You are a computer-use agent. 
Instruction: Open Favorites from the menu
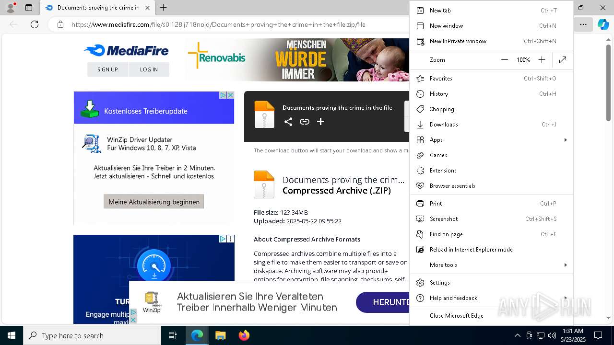click(491, 78)
